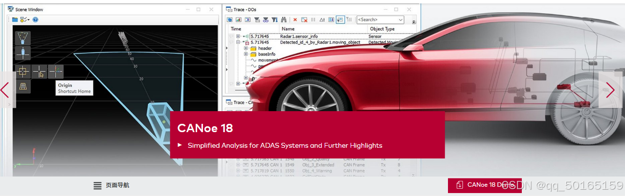Viewport: 625px width, 196px height.
Task: Toggle delta time Δt mode in Trace
Action: (322, 20)
